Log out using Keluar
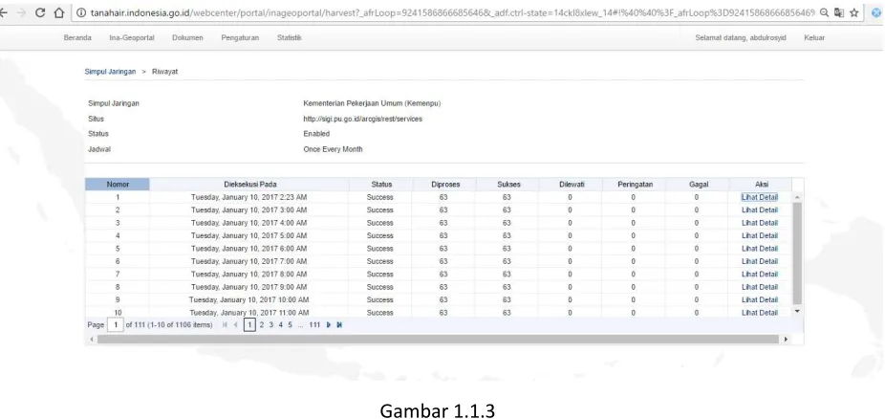The image size is (885, 419). 814,38
